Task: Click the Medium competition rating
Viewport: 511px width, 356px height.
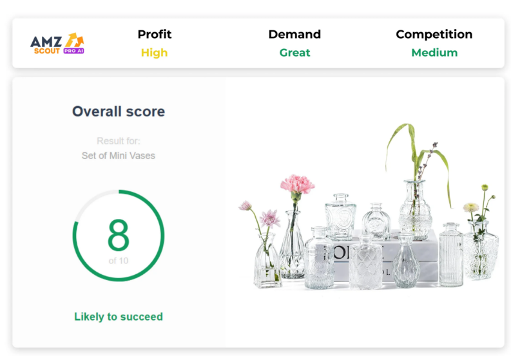Action: (x=434, y=53)
